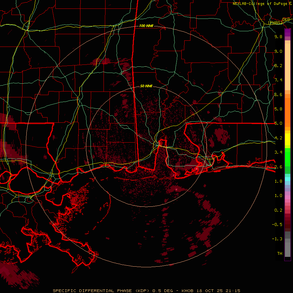Click the 4.2 value on the color scale
This screenshot has height=293, width=293.
pyautogui.click(x=278, y=138)
